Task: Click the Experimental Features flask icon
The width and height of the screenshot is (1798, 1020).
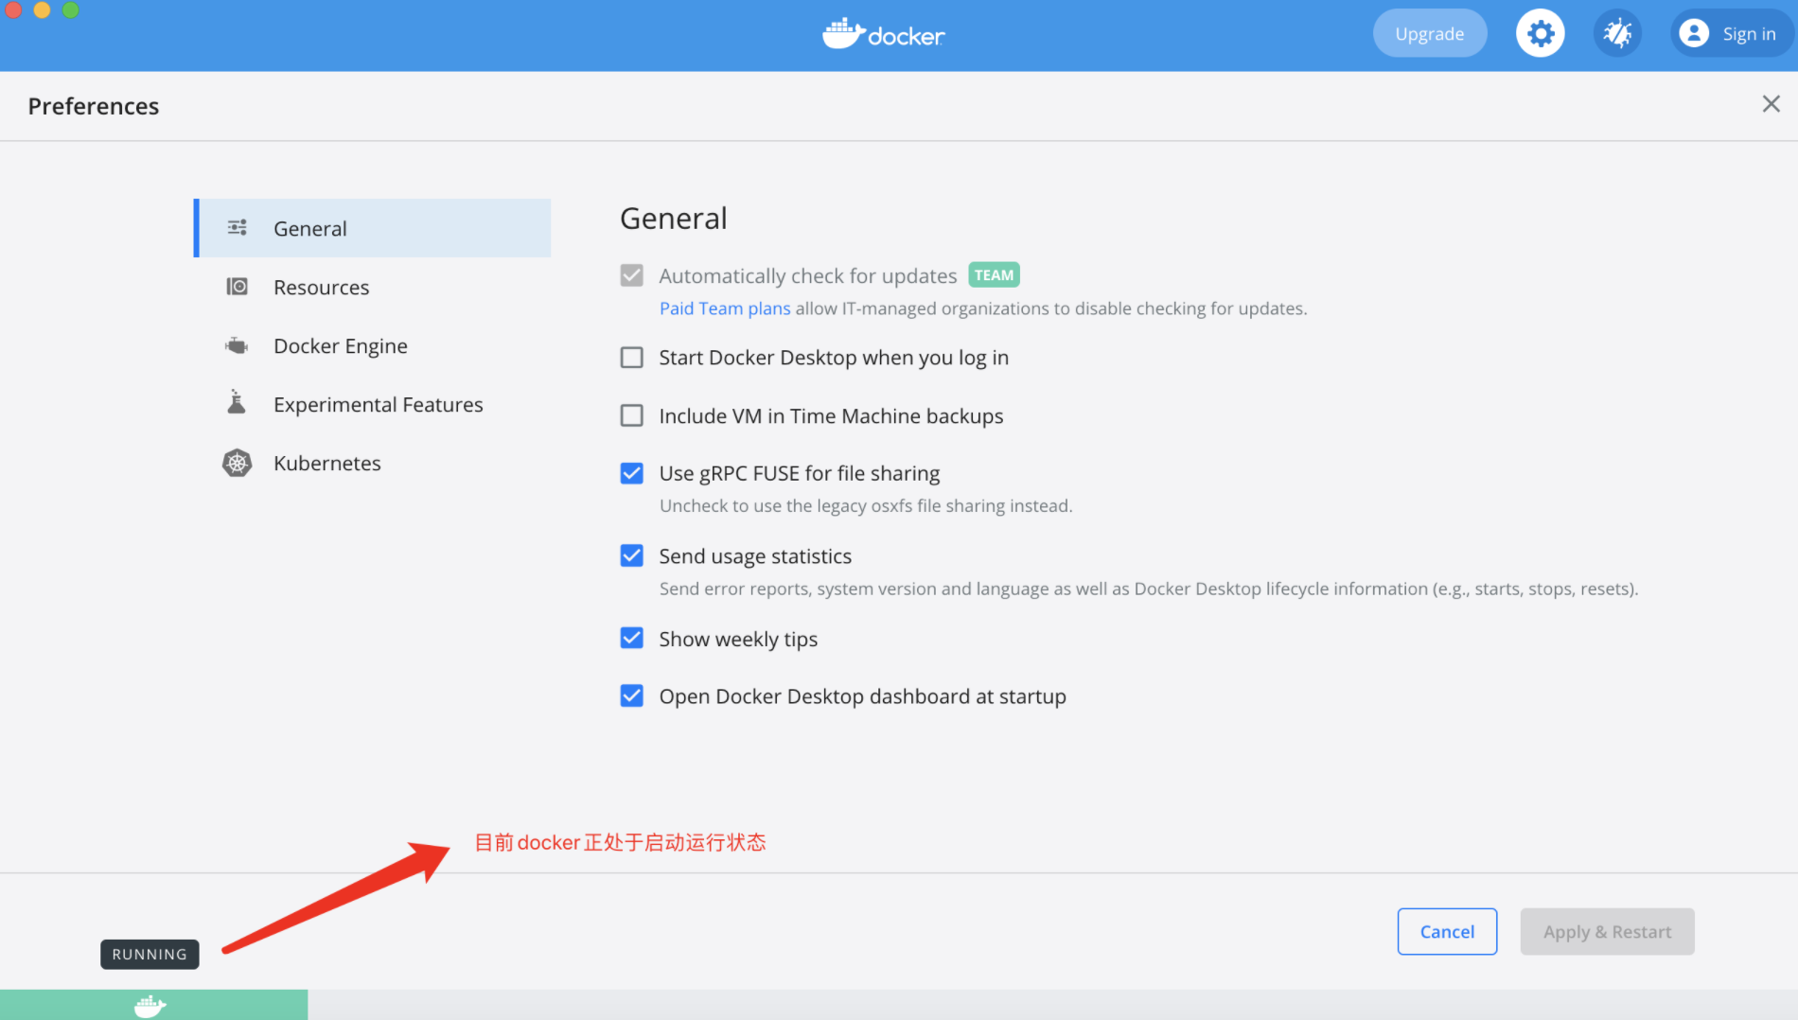Action: click(237, 403)
